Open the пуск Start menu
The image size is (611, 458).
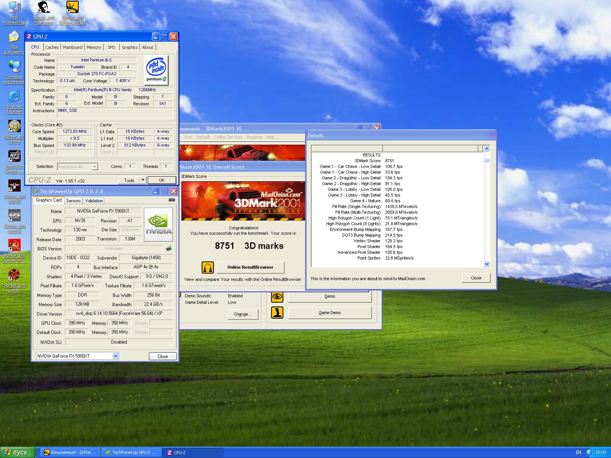point(18,452)
